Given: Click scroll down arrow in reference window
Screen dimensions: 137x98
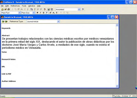Looking at the screenshot, I should (x=117, y=86).
